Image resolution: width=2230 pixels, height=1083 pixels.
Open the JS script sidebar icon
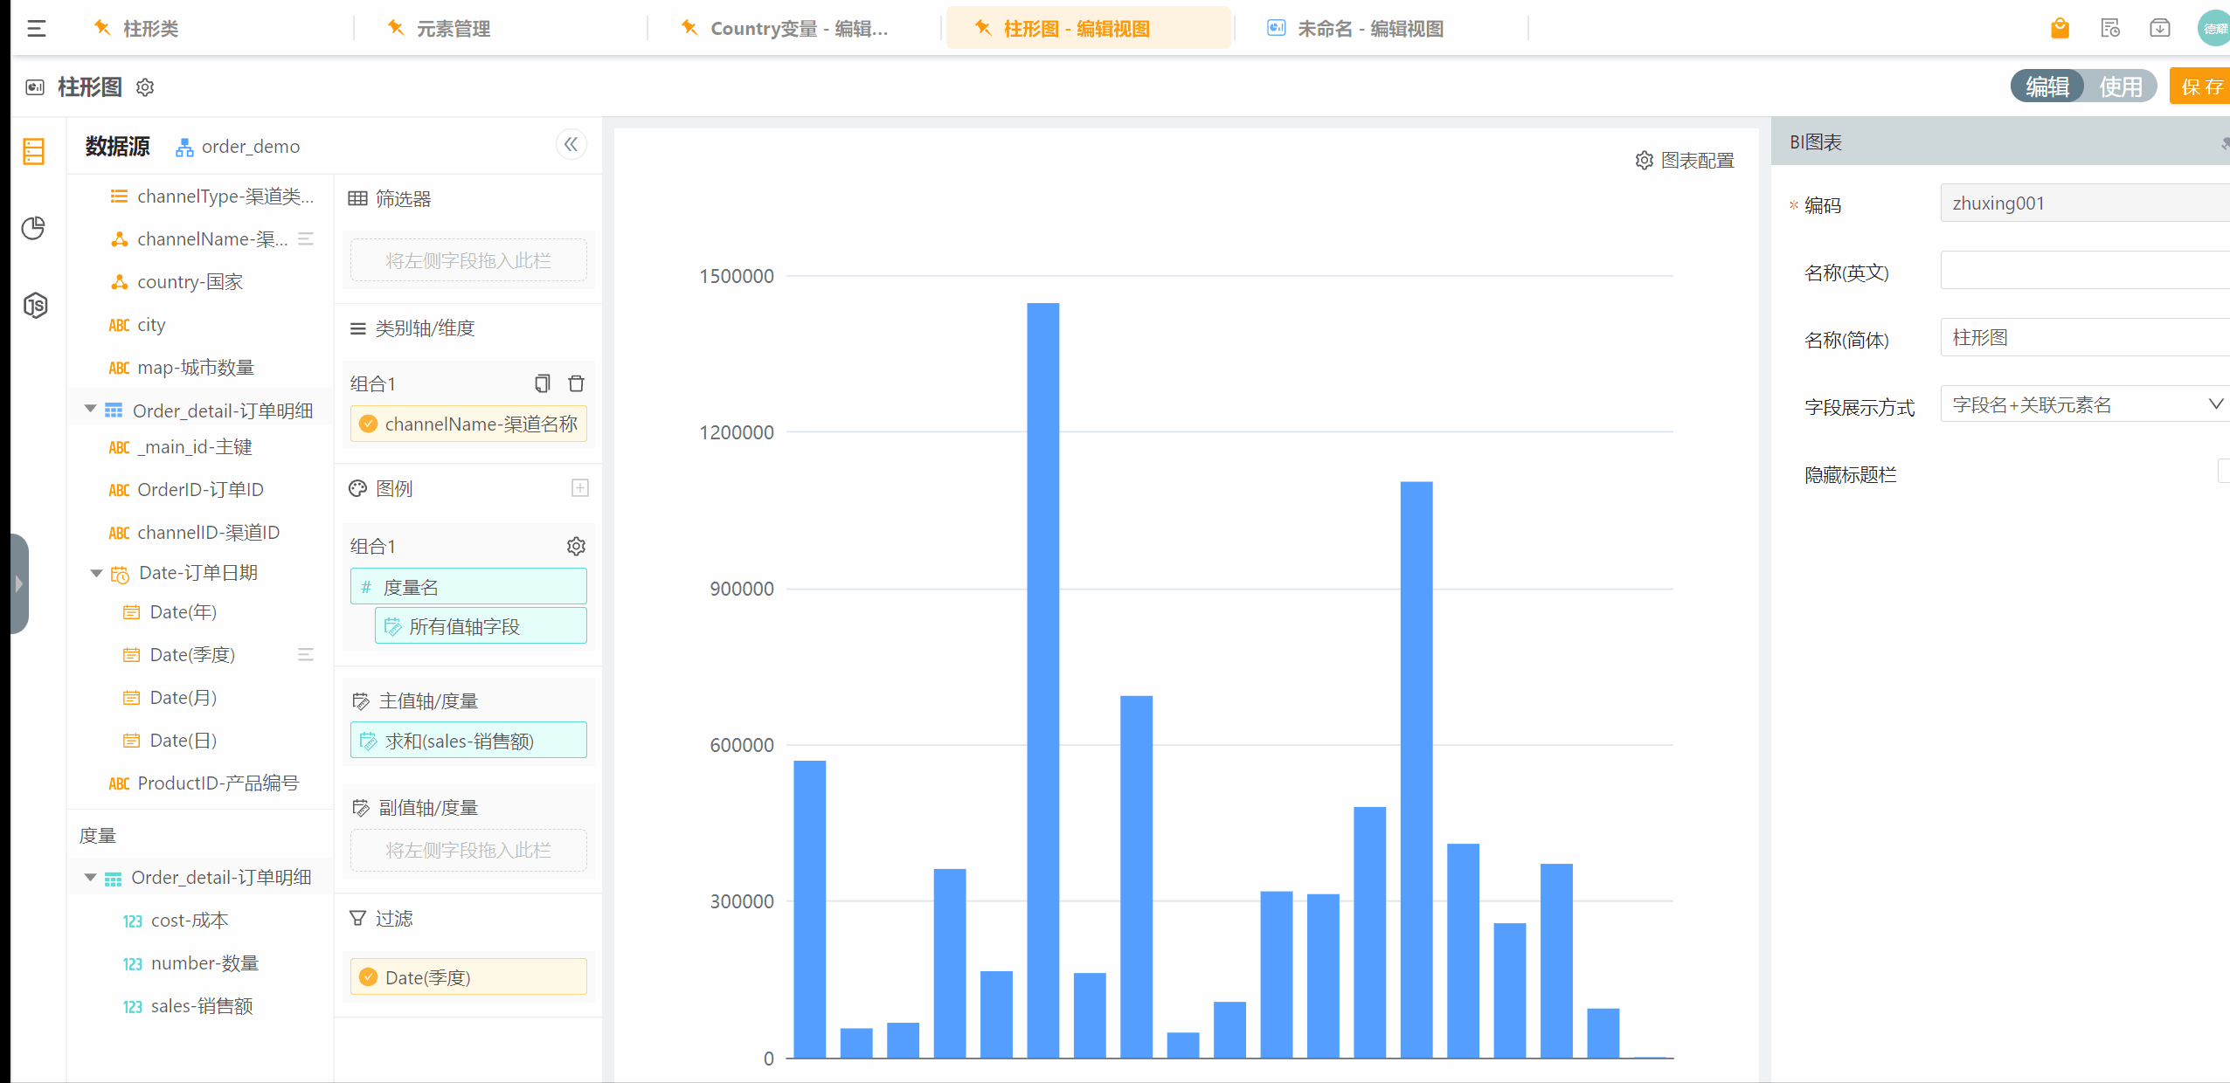pyautogui.click(x=35, y=305)
